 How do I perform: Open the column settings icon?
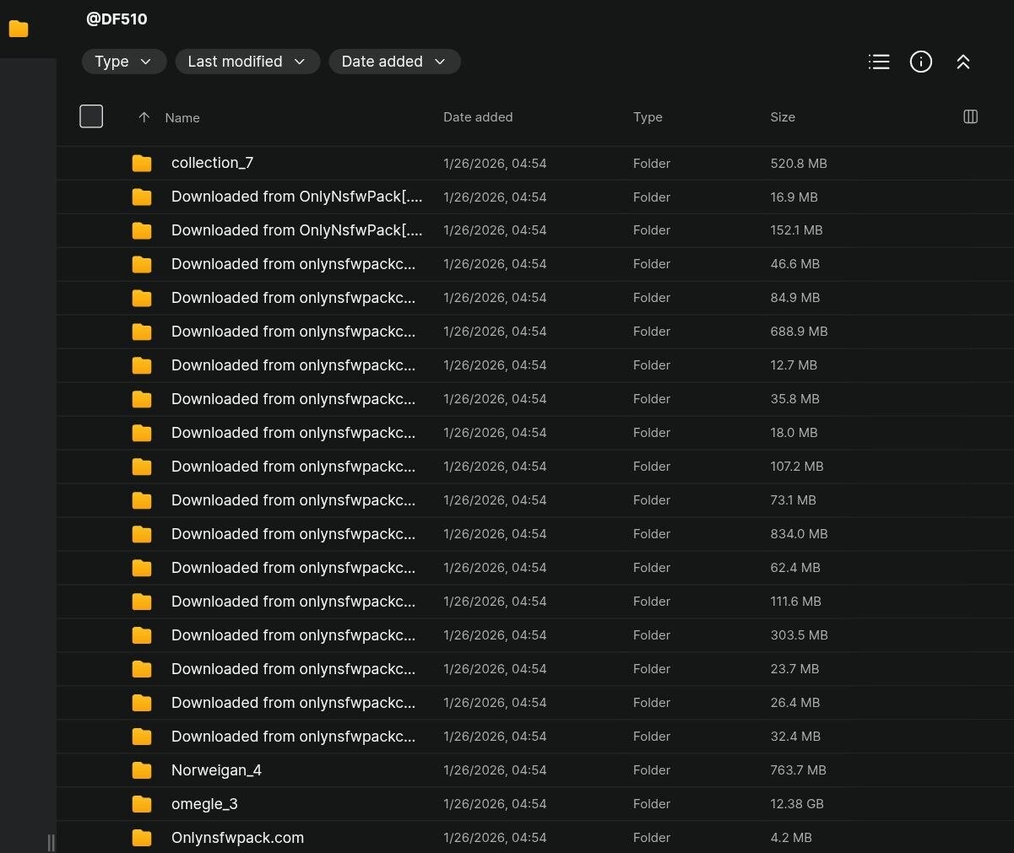coord(970,116)
